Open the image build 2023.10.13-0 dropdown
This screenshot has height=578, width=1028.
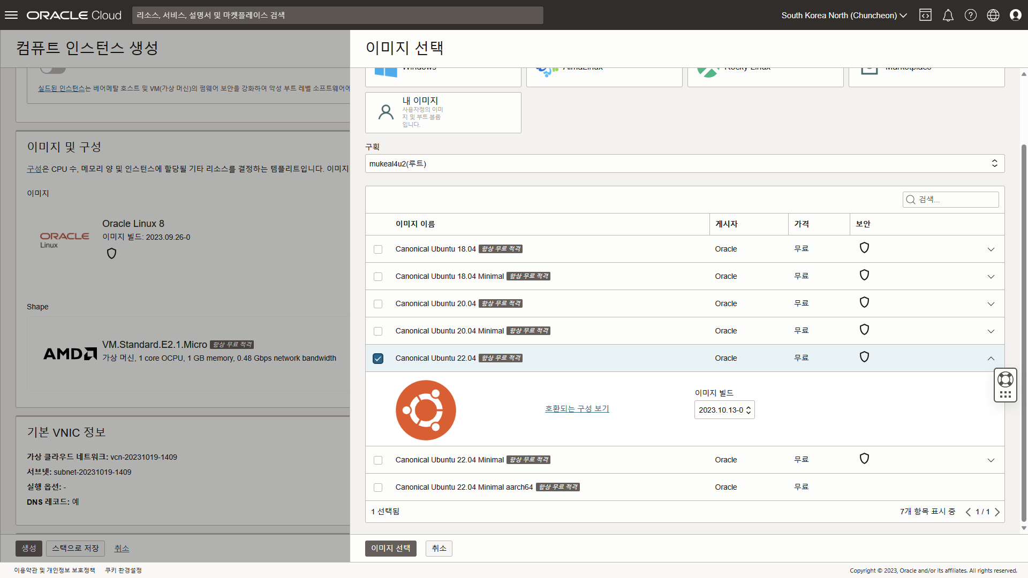724,410
